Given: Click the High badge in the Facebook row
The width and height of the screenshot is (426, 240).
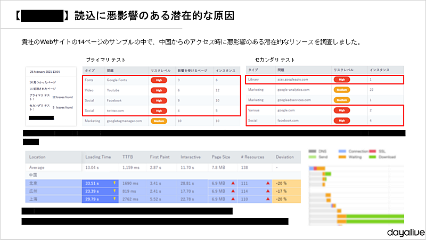Looking at the screenshot, I should [x=159, y=100].
